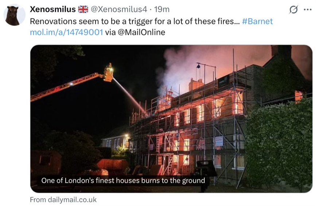Click the UK flag emoji beside the name
This screenshot has height=206, width=316.
[x=83, y=9]
